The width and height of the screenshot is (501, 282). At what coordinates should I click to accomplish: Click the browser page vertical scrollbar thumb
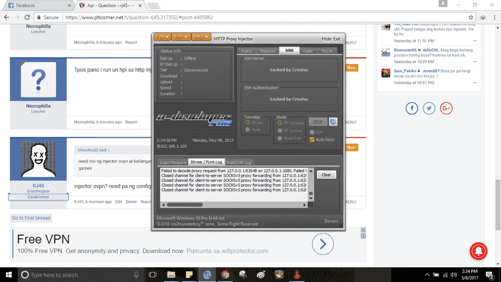coord(498,204)
